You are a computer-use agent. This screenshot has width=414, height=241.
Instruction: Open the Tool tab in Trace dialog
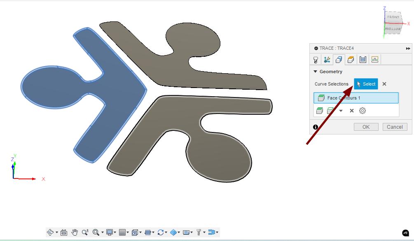pyautogui.click(x=316, y=60)
